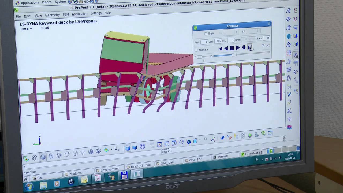Uncheck the Loop checkbox

263,46
